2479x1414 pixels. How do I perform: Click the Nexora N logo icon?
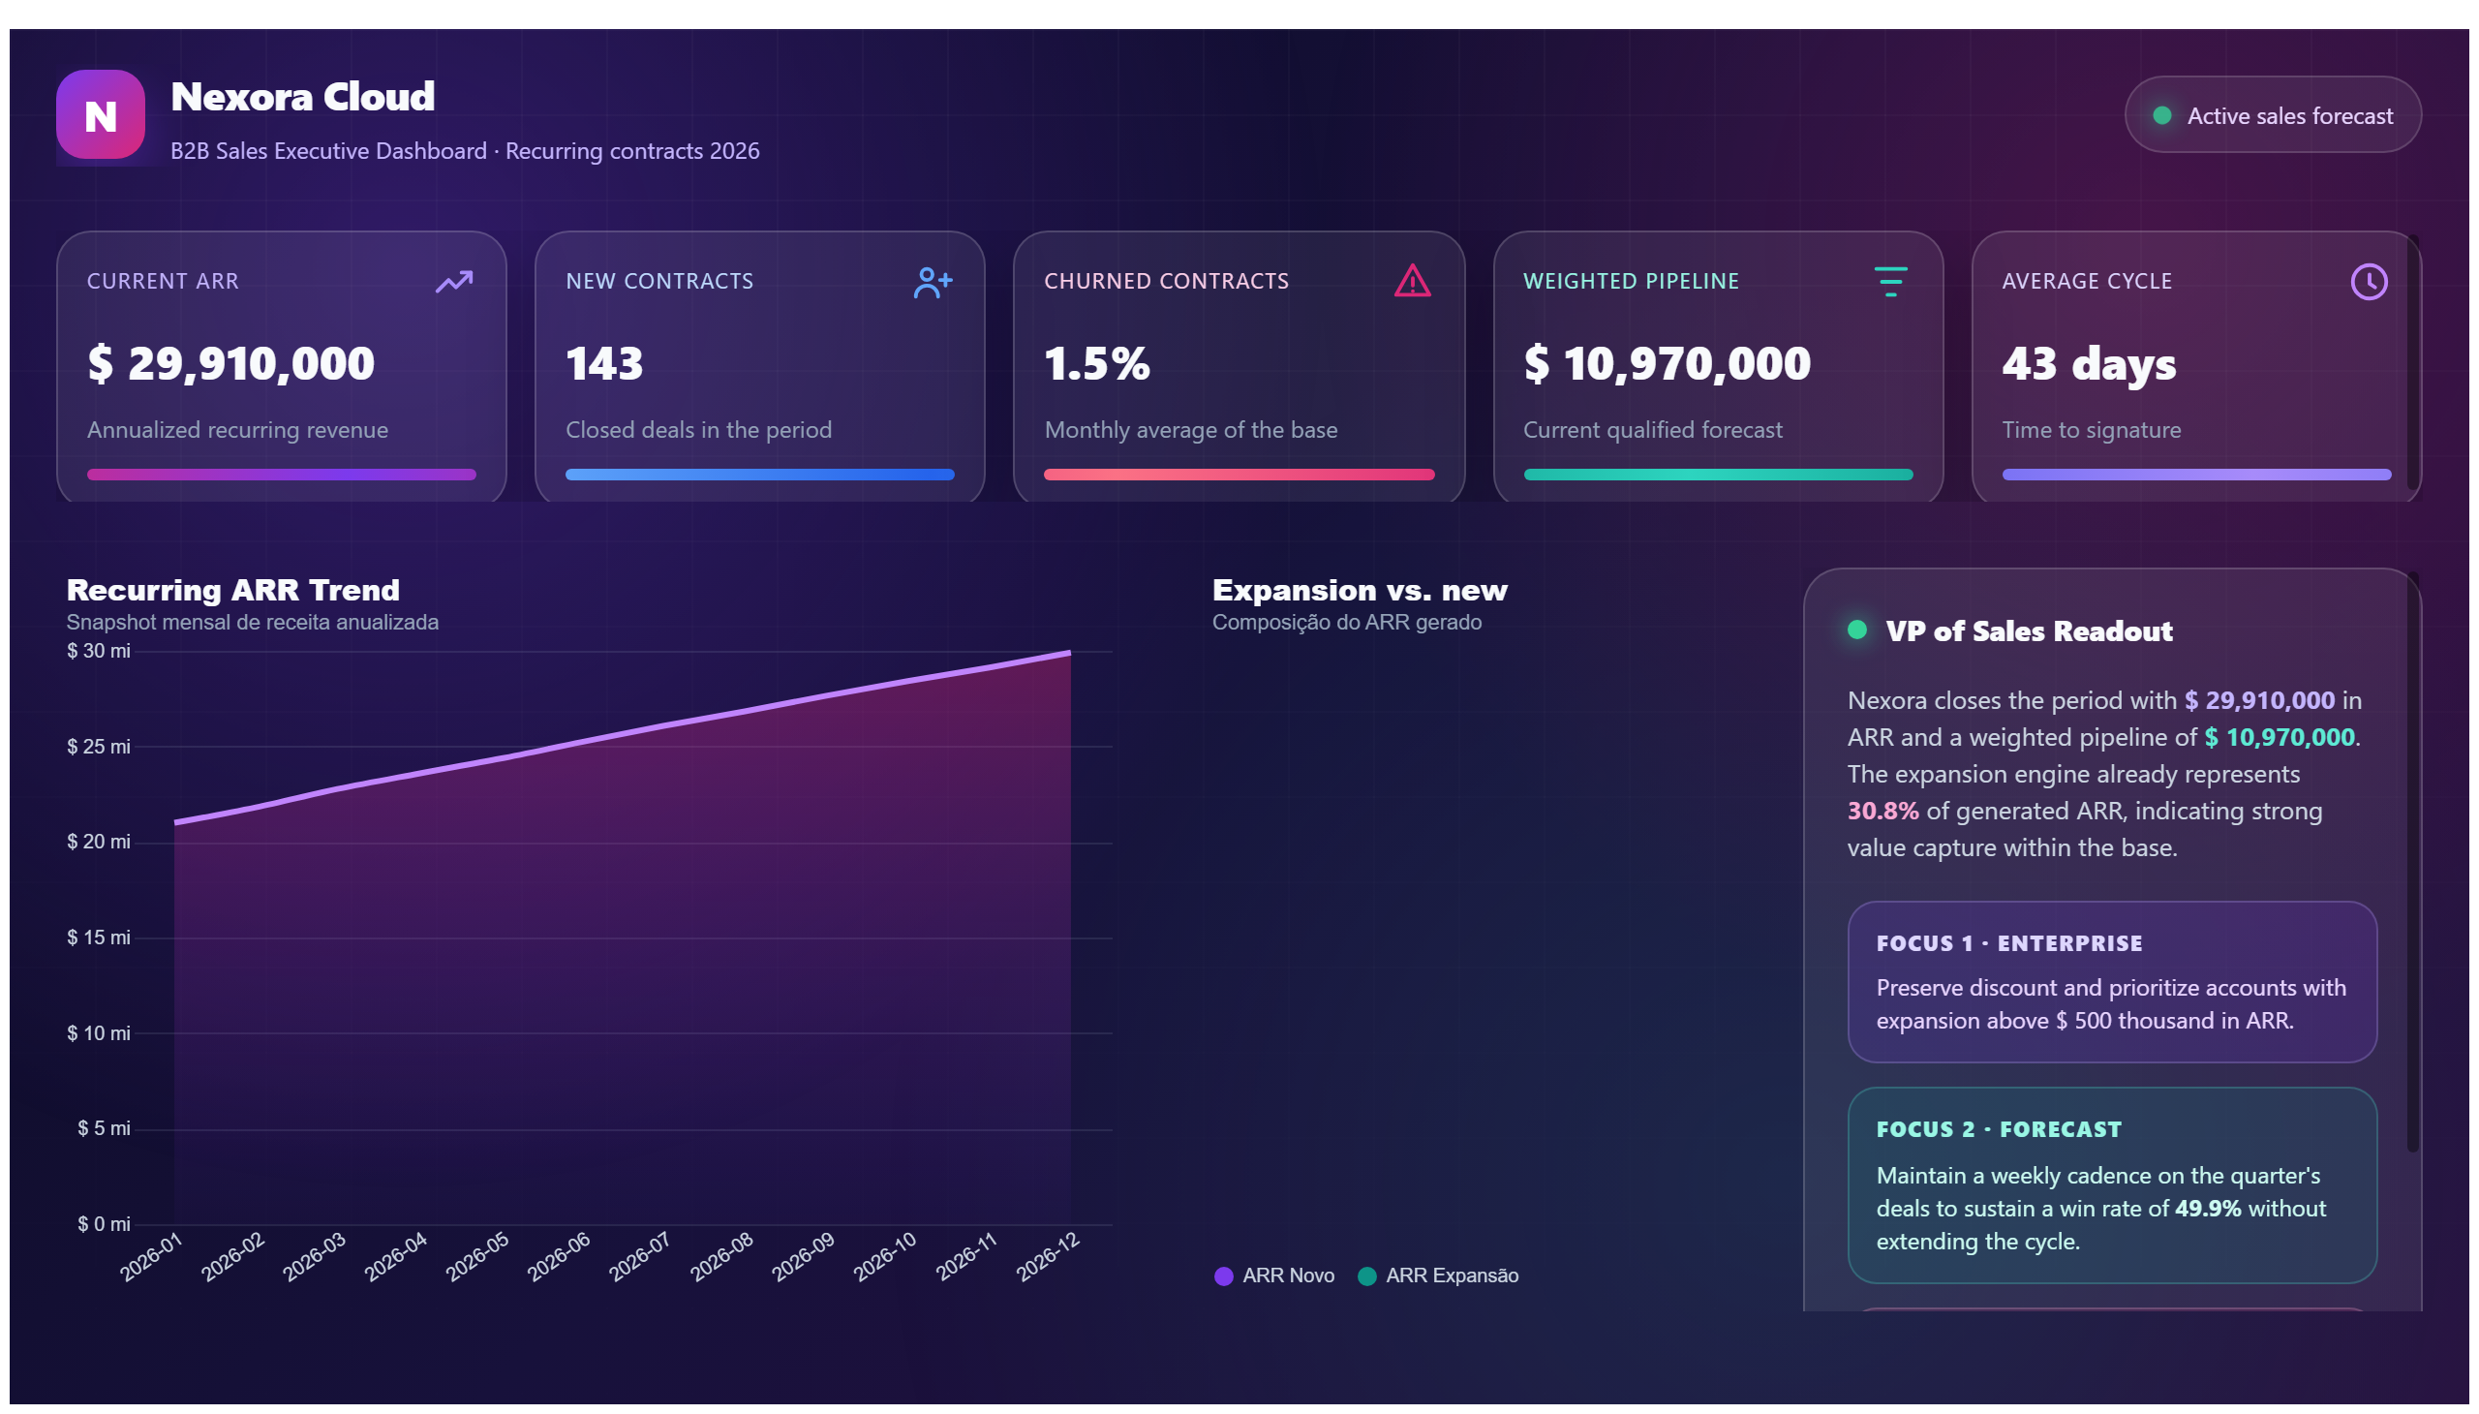[x=100, y=114]
